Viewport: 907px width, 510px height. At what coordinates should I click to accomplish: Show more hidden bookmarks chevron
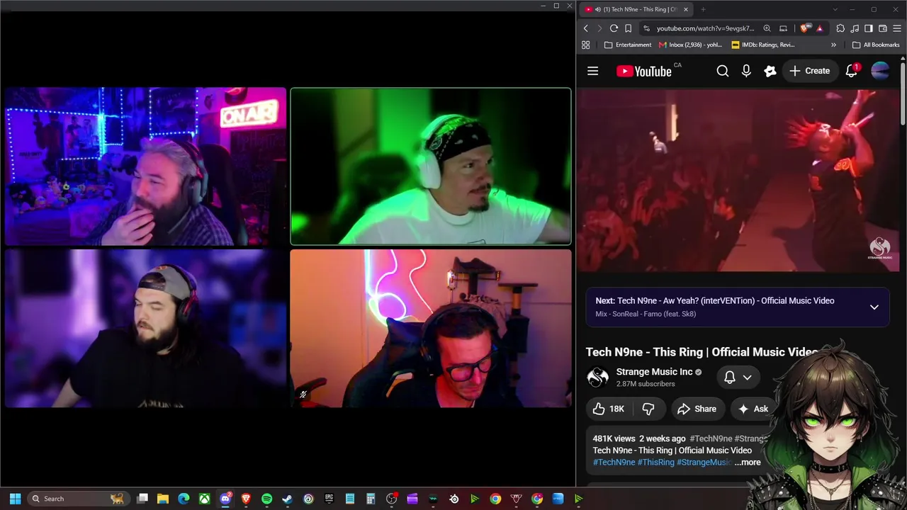833,45
